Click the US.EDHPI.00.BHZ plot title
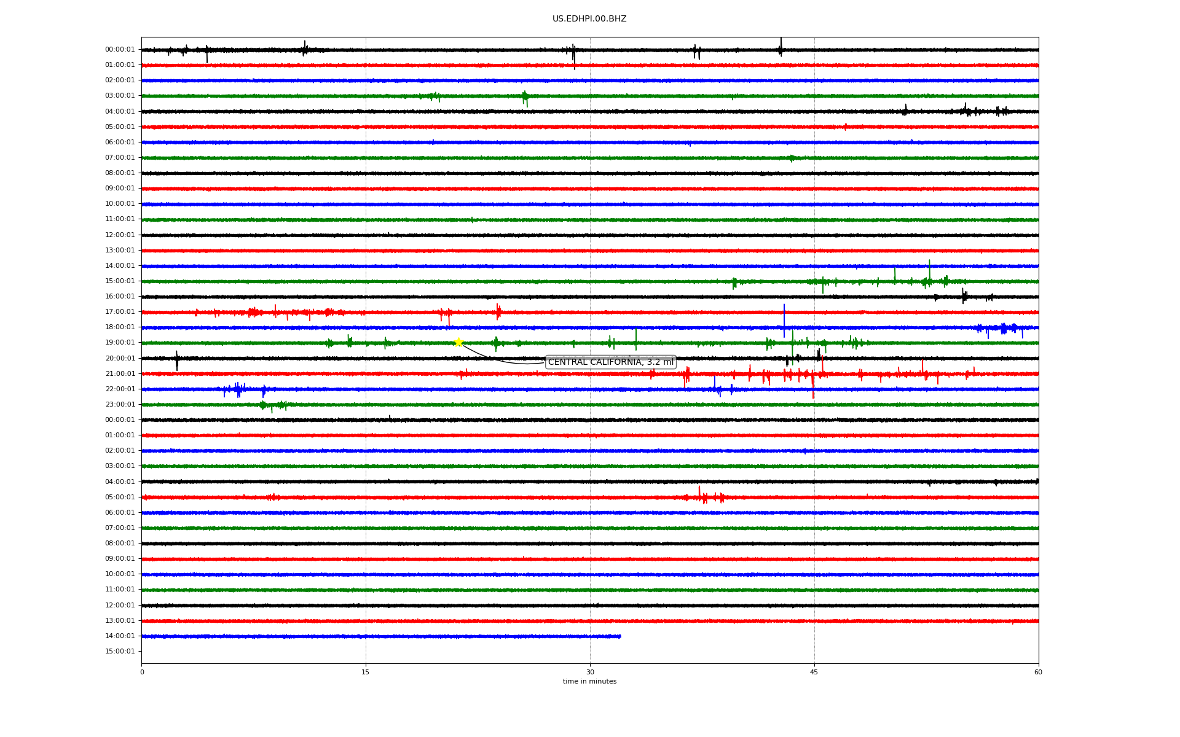This screenshot has height=737, width=1180. click(x=589, y=19)
